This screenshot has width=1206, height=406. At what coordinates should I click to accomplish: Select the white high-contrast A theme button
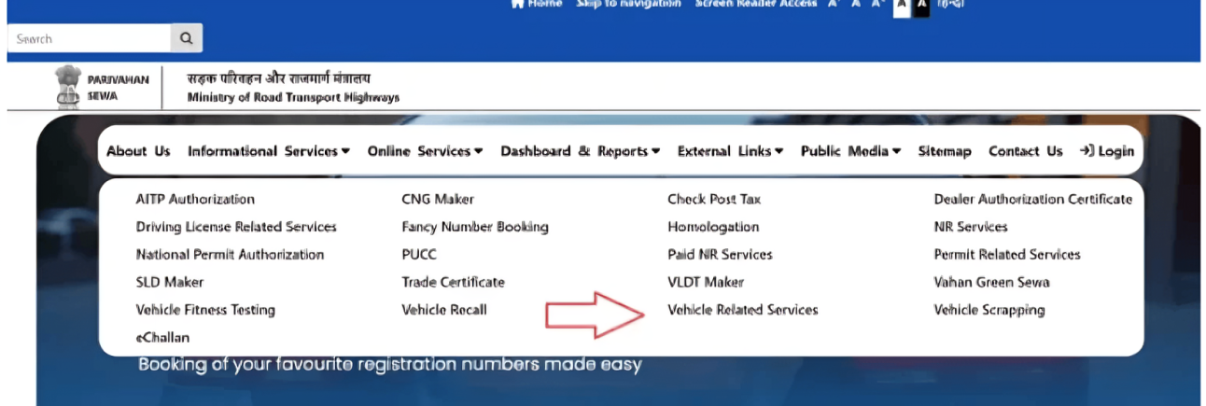click(902, 6)
